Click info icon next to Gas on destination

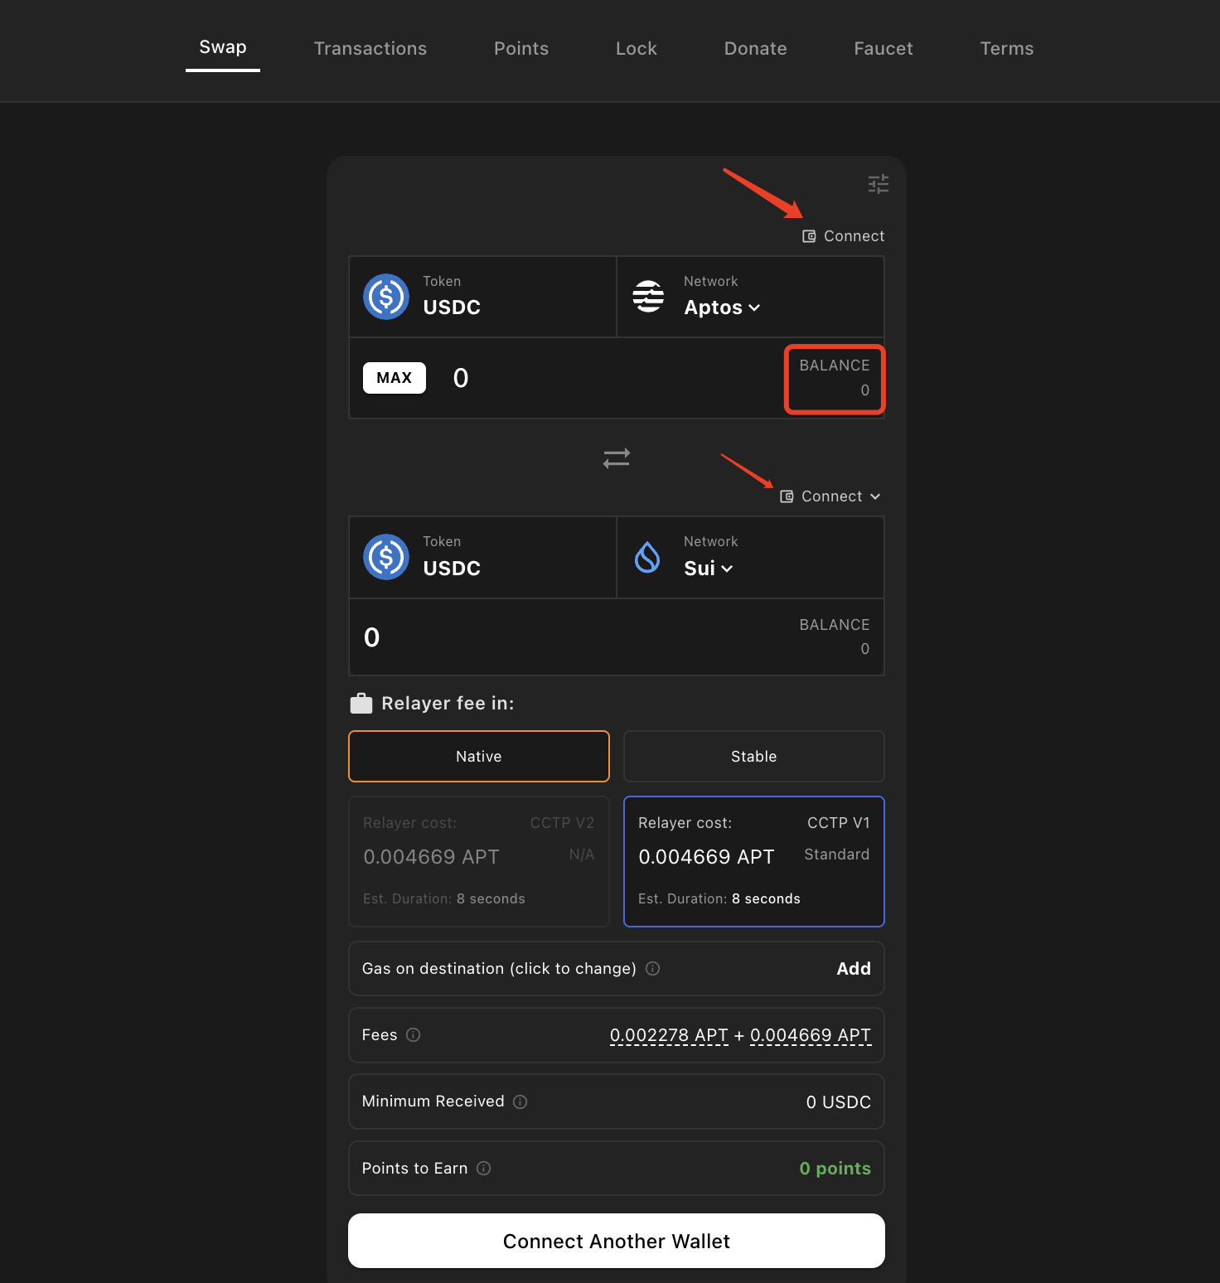point(653,968)
